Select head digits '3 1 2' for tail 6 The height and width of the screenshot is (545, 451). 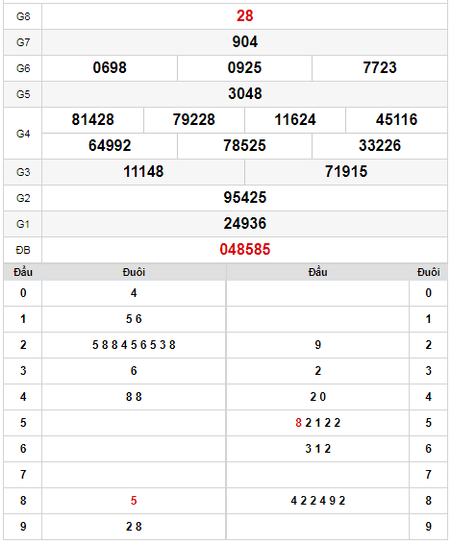coord(318,449)
